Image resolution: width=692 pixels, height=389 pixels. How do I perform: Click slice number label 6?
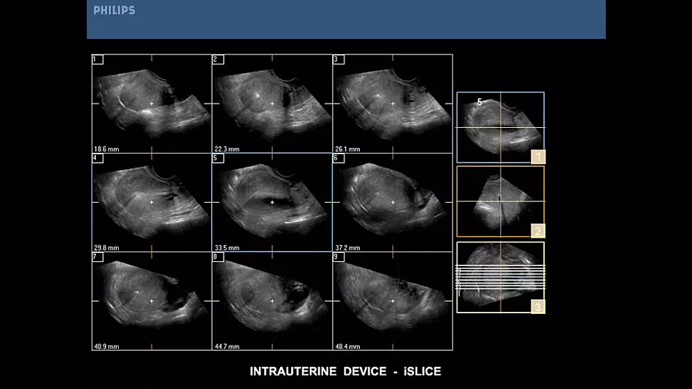click(x=338, y=158)
